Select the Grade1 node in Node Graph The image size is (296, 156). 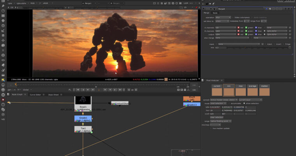(83, 118)
